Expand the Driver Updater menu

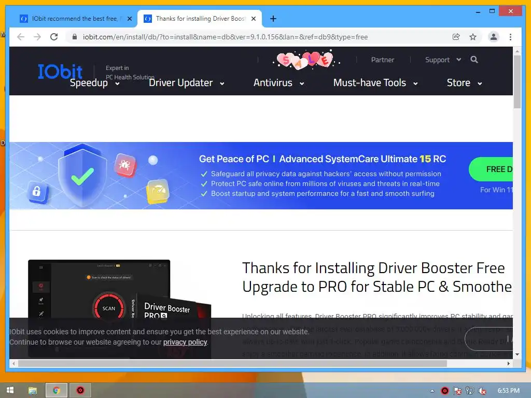187,83
